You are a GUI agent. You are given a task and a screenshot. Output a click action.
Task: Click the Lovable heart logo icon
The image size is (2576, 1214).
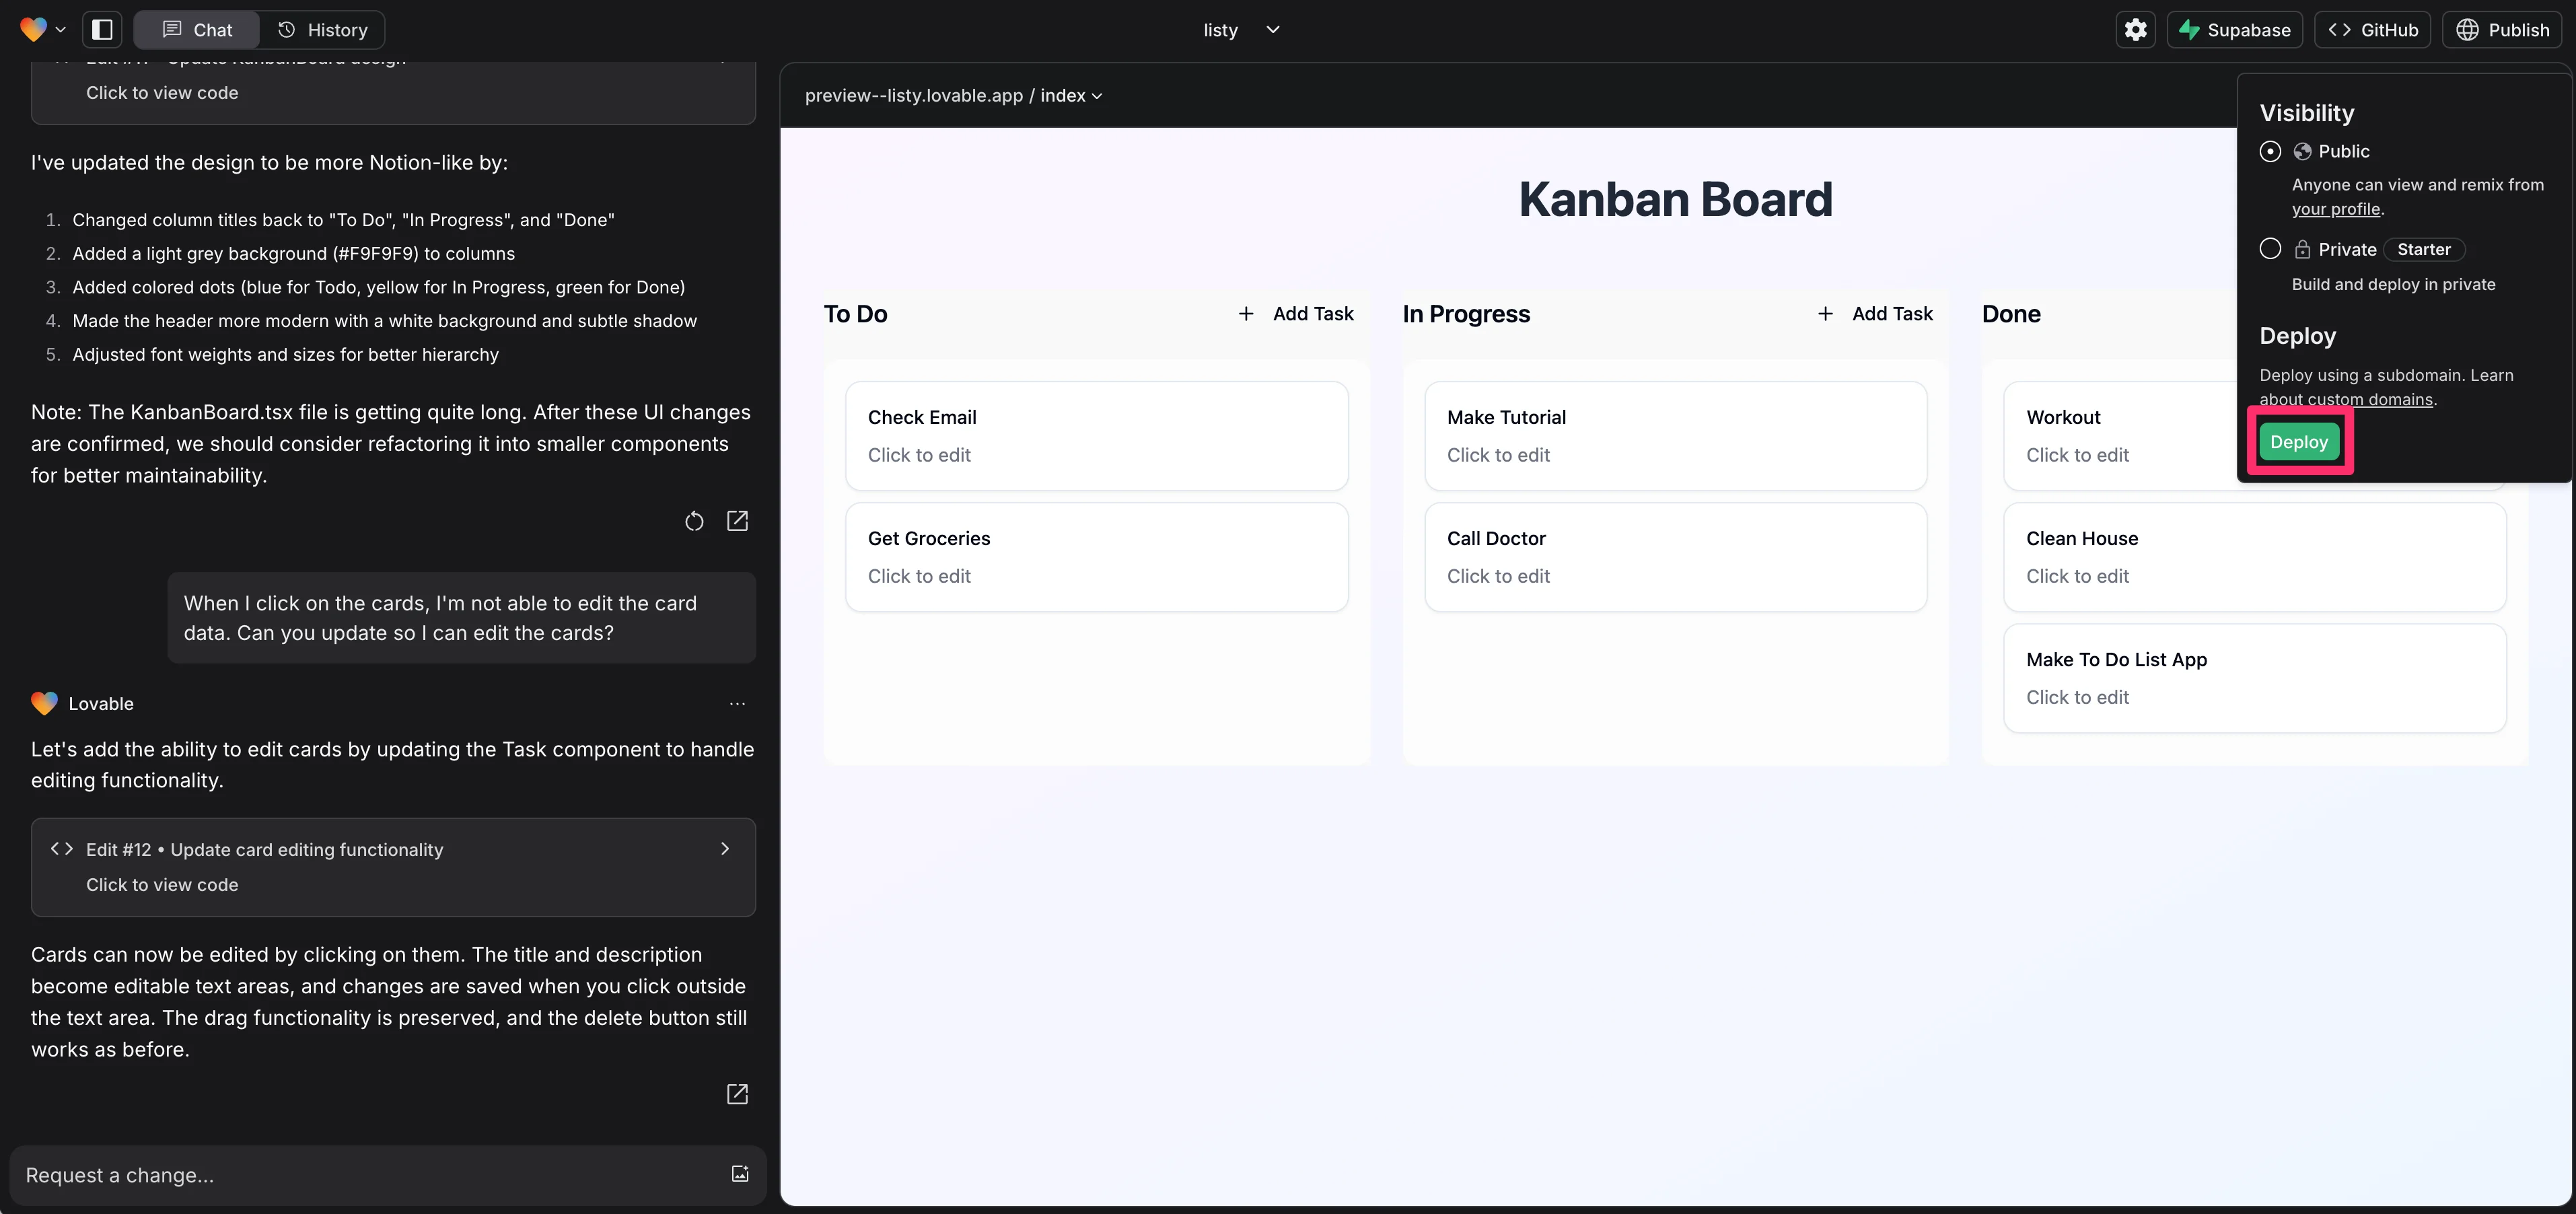[x=33, y=29]
